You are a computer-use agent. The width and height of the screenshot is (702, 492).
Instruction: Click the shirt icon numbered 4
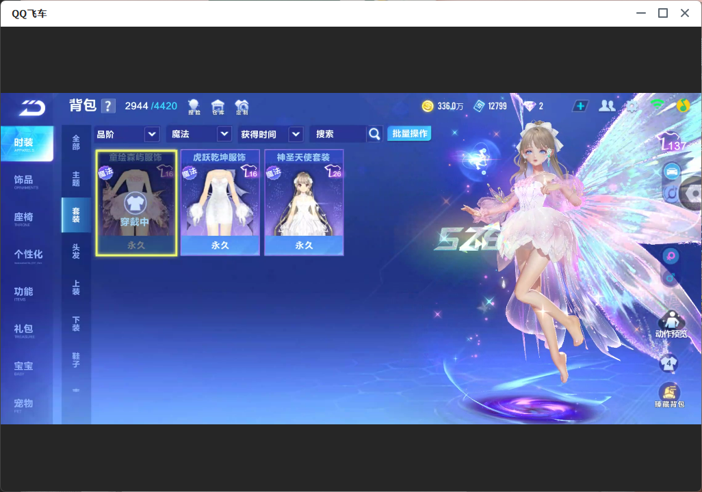pos(669,363)
